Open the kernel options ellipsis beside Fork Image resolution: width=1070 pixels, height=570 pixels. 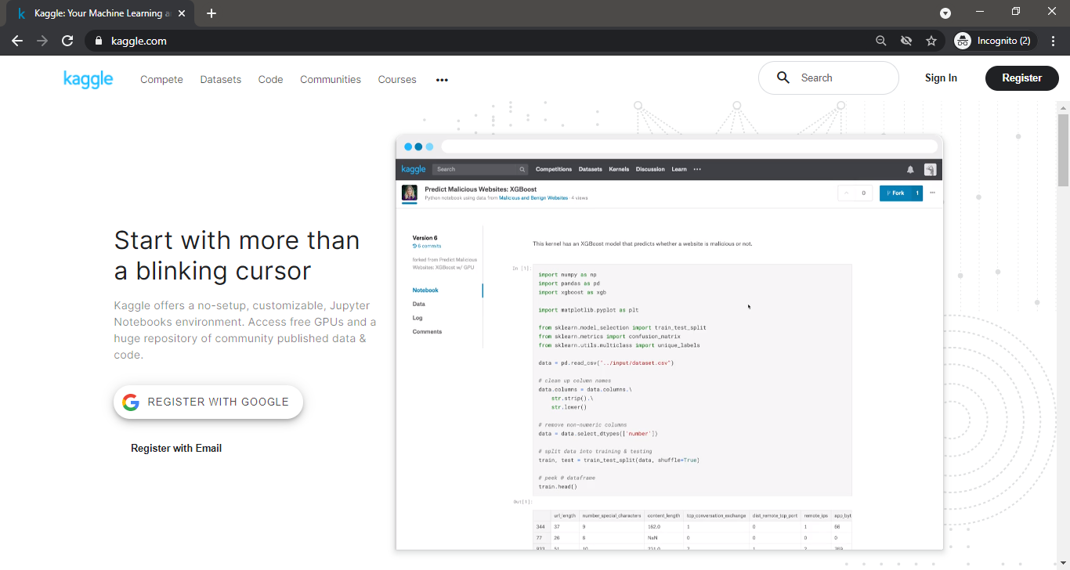tap(932, 193)
